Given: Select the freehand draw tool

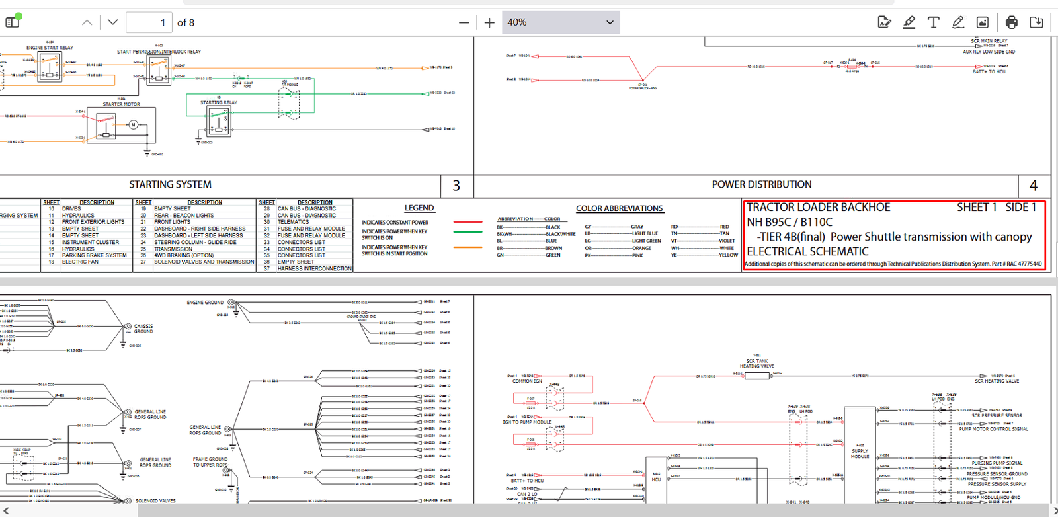Looking at the screenshot, I should point(958,22).
